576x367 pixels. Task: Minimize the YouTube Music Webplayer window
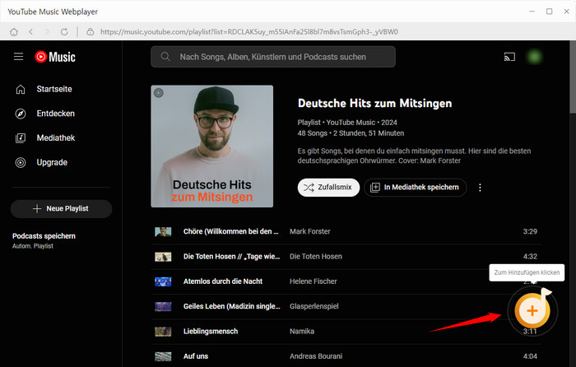point(532,12)
